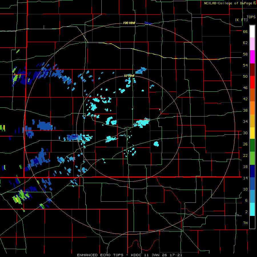Pick the medium blue legend swatch

(x=252, y=184)
